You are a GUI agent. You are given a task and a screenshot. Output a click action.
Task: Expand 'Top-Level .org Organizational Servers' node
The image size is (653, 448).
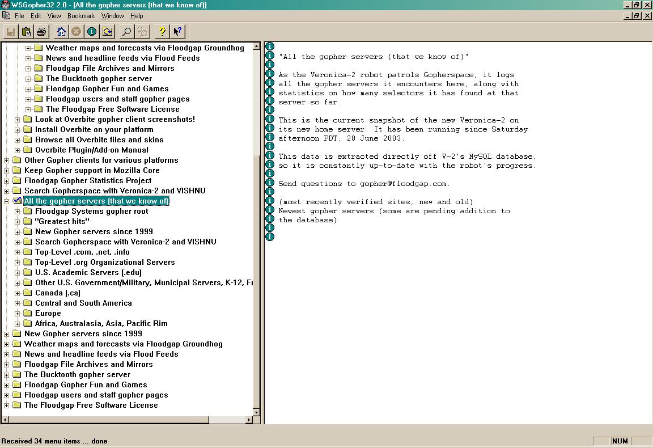(17, 263)
